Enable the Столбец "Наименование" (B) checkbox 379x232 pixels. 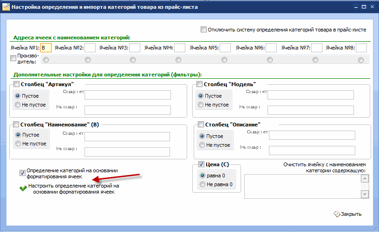16,124
